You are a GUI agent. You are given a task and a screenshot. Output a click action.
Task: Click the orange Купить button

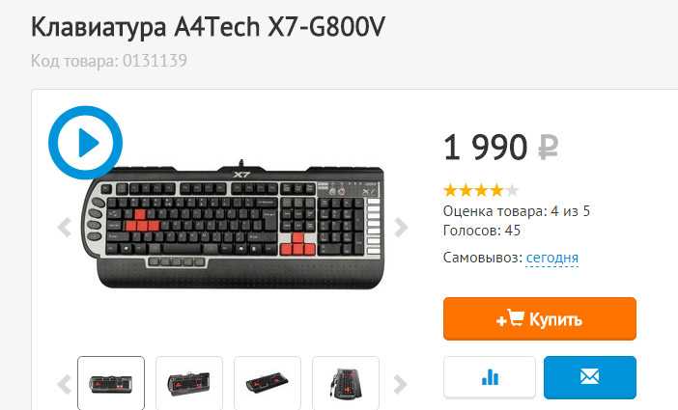click(540, 319)
